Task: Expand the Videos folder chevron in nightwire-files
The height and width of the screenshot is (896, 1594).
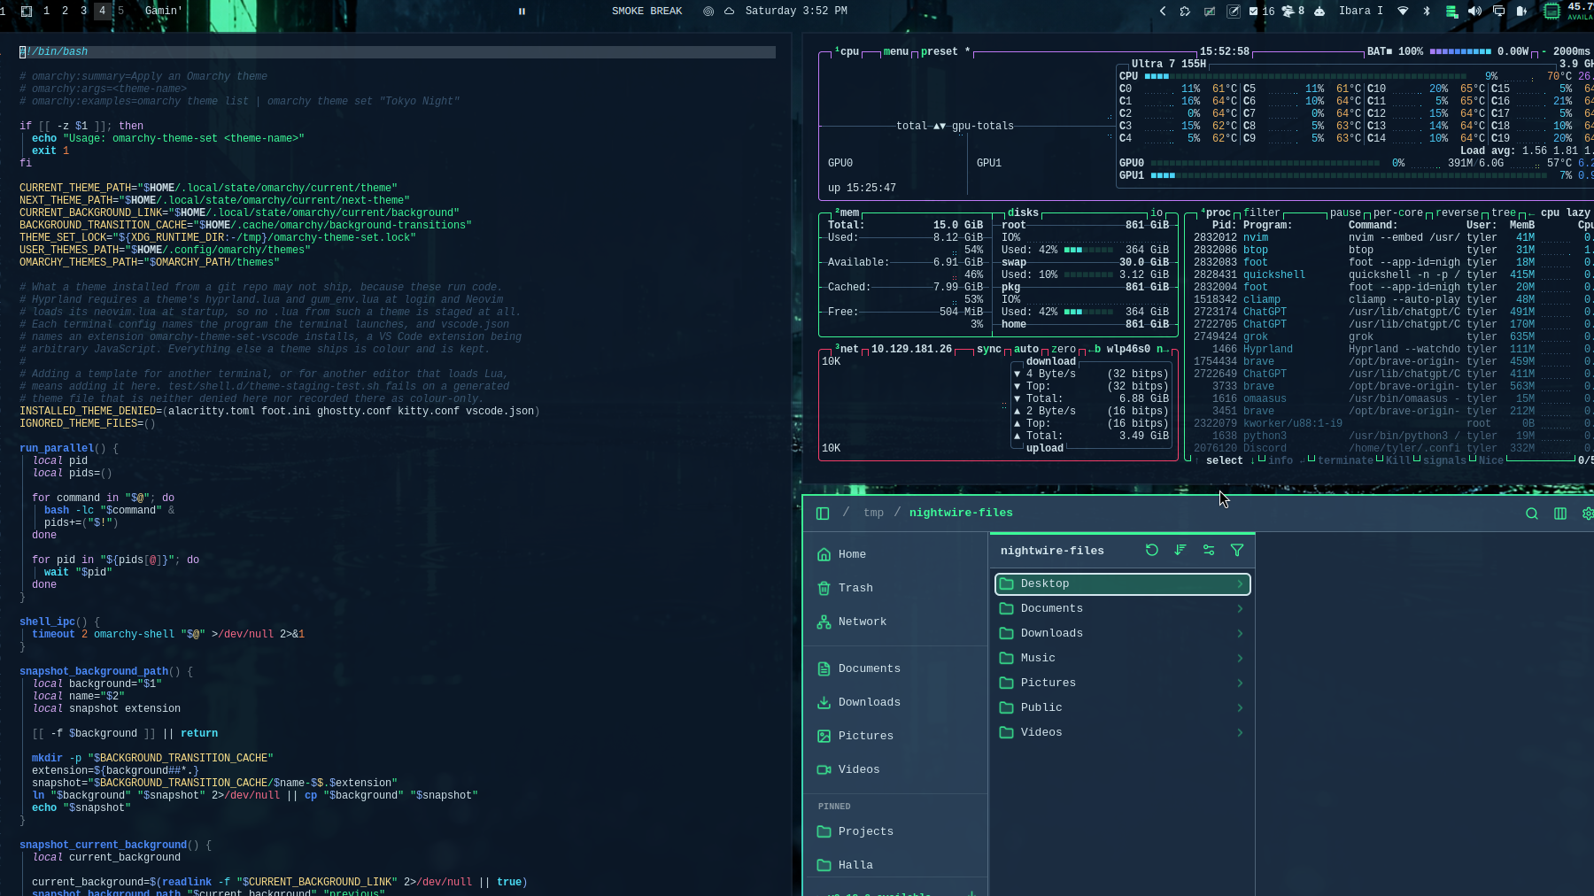Action: [x=1240, y=732]
